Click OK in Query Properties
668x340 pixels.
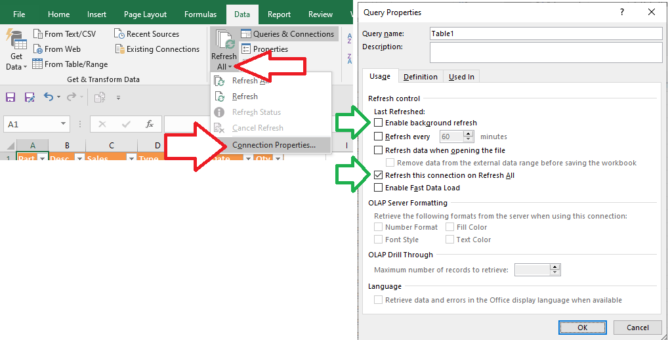click(583, 328)
